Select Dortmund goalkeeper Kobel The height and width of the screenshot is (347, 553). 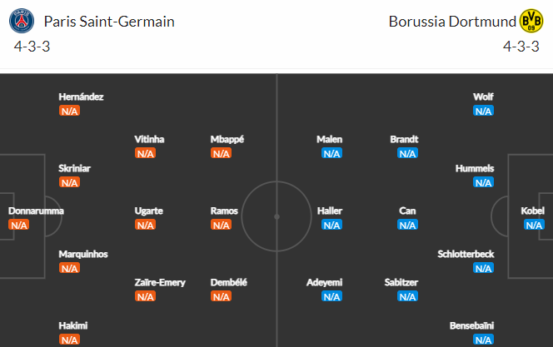coord(533,211)
